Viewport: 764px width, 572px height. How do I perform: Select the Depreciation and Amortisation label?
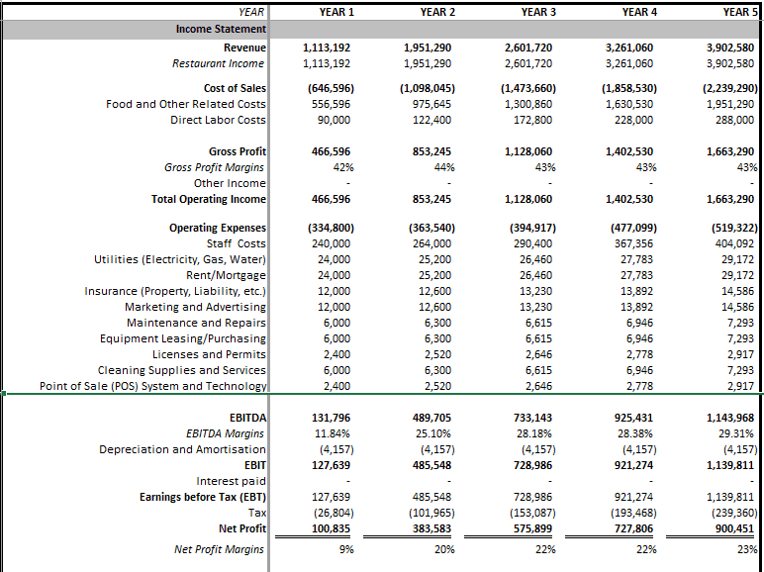tap(182, 449)
